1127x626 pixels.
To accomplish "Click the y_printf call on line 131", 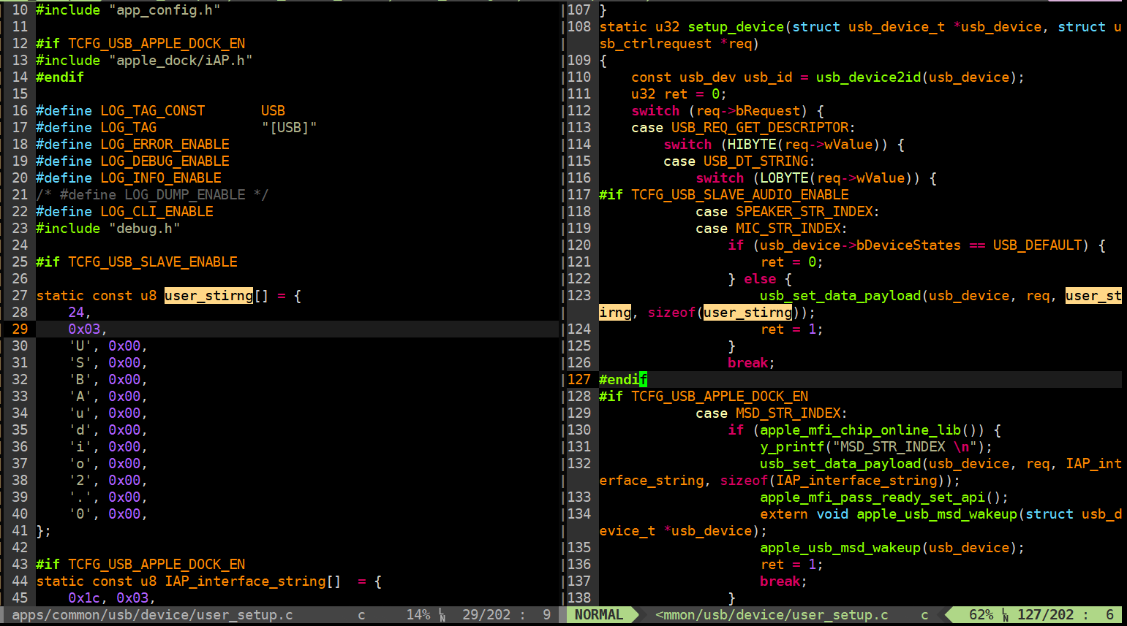I will point(792,447).
